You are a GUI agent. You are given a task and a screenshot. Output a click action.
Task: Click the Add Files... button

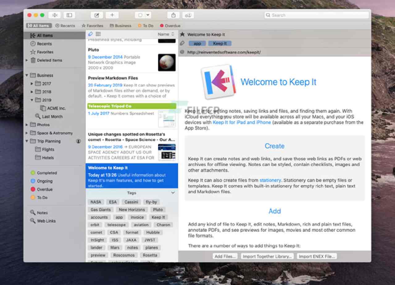(x=225, y=256)
